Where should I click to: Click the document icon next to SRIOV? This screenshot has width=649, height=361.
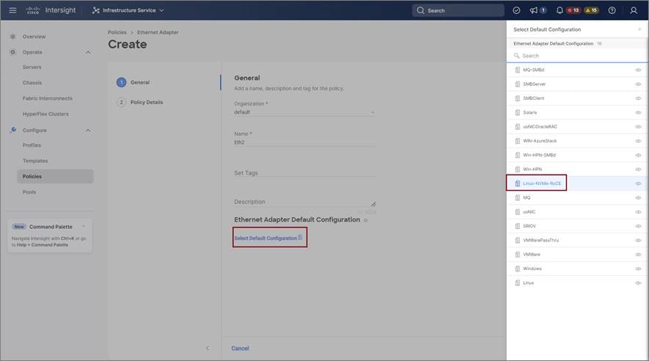coord(518,226)
